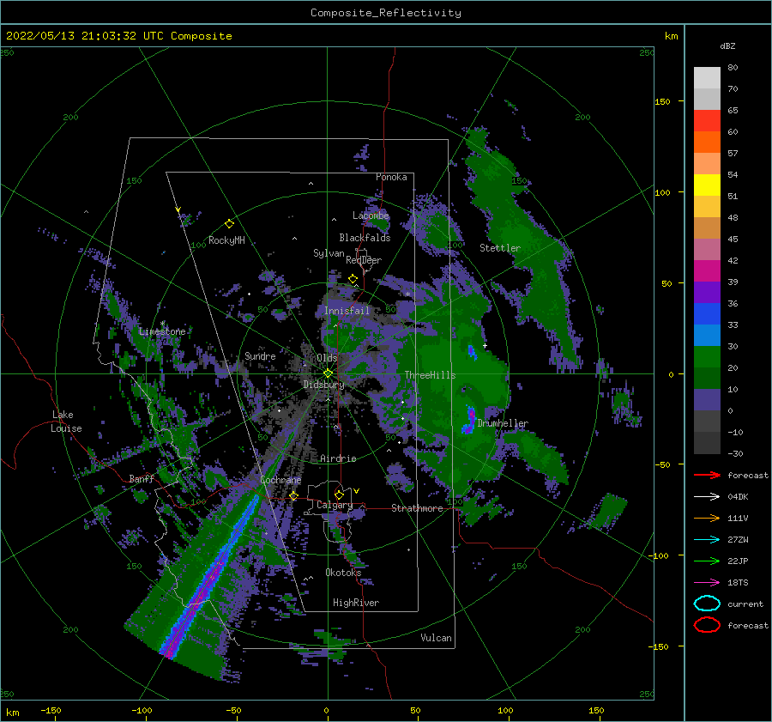
Task: Click the yellow diamond marker below Cochrane
Action: pyautogui.click(x=294, y=495)
